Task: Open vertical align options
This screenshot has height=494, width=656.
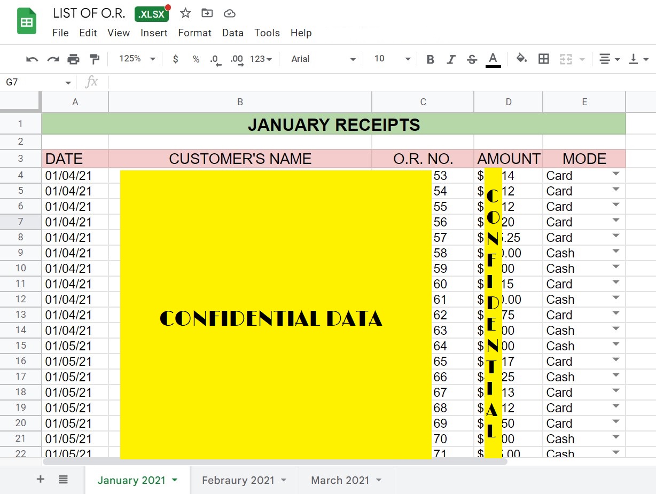Action: click(x=638, y=59)
